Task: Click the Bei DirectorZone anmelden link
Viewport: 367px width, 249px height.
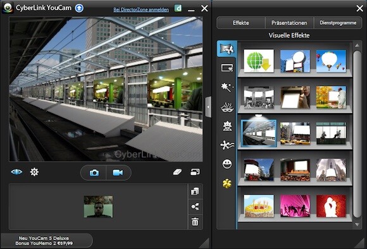Action: tap(141, 10)
